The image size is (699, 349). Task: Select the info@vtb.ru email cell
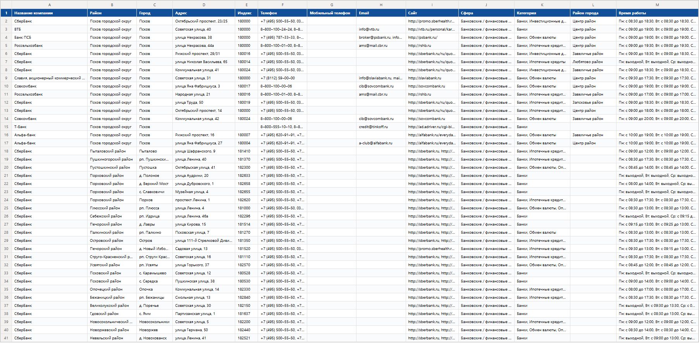pos(381,29)
